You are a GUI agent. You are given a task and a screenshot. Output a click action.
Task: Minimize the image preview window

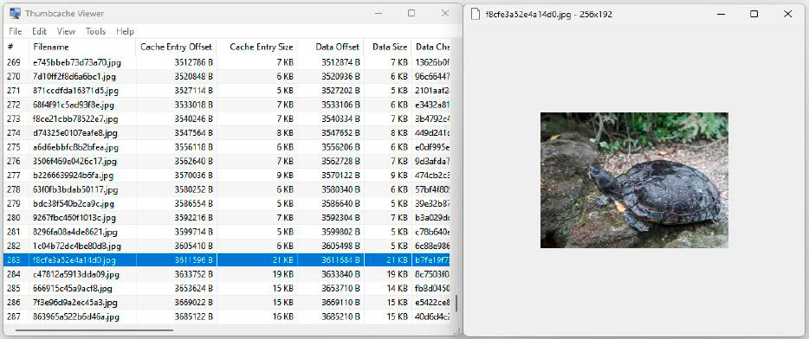coord(722,15)
